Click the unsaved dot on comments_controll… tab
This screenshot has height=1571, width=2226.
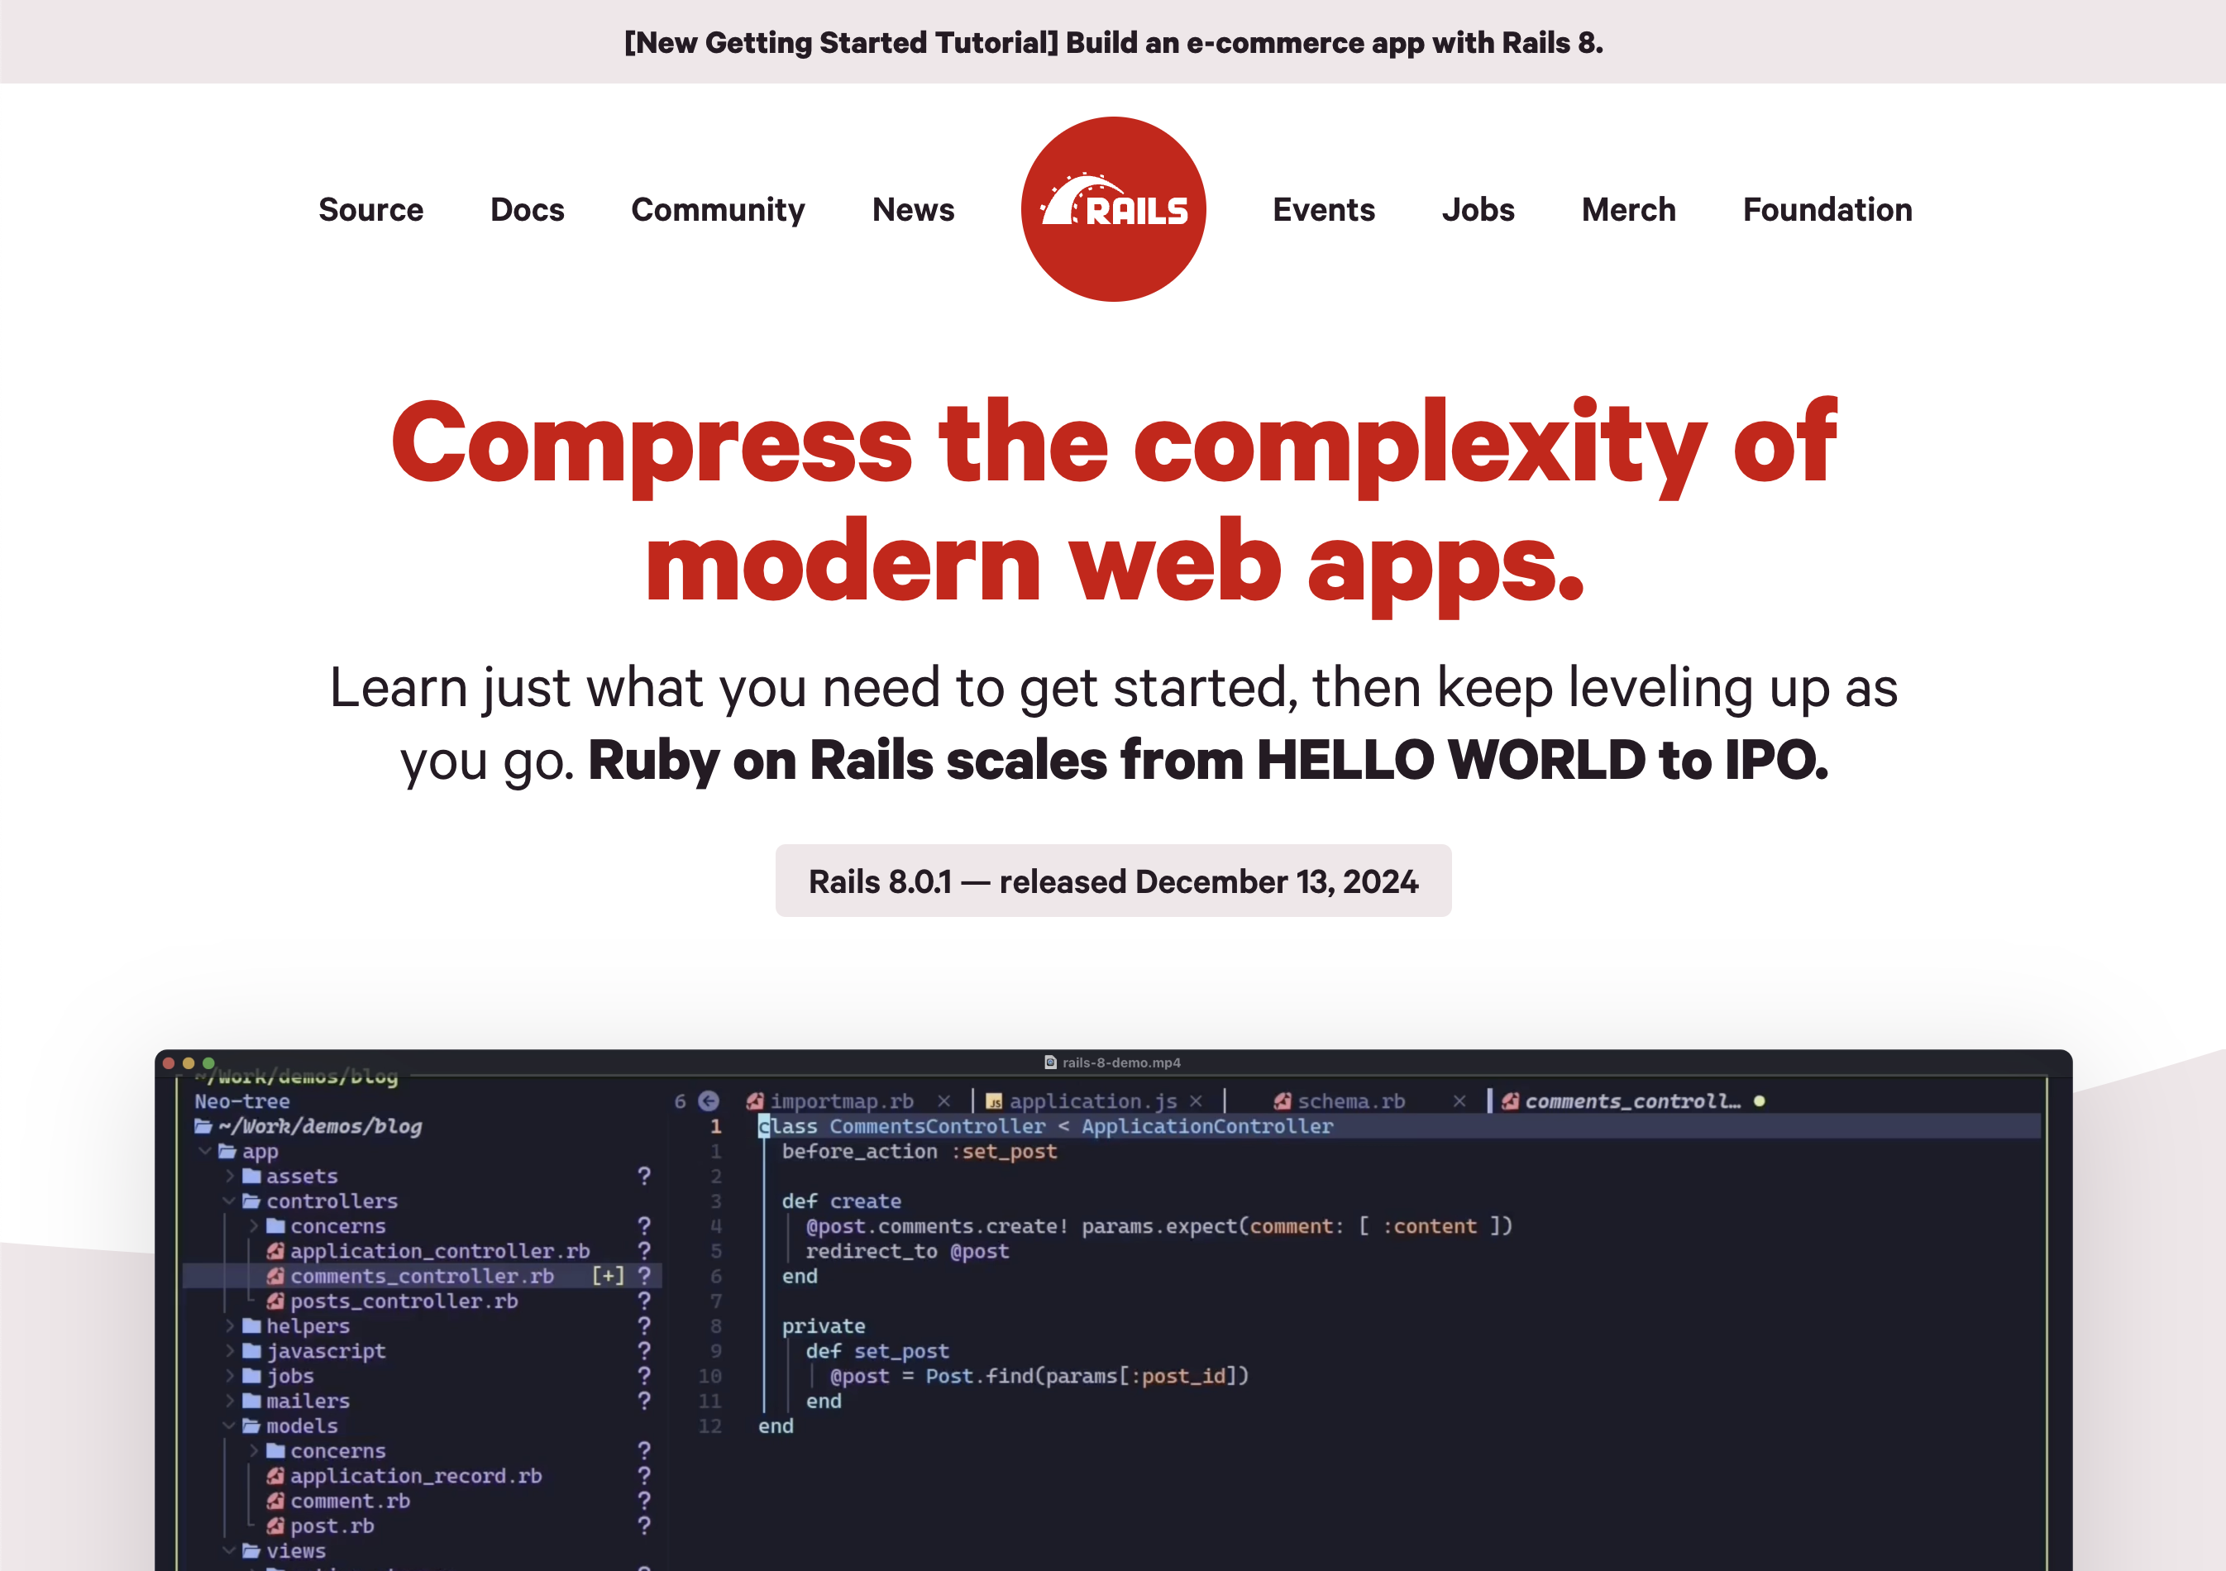click(1759, 1101)
